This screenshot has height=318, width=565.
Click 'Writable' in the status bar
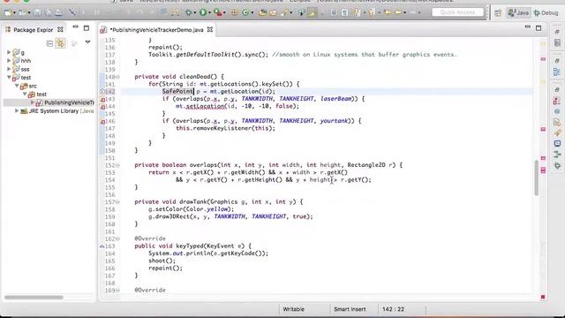(293, 309)
